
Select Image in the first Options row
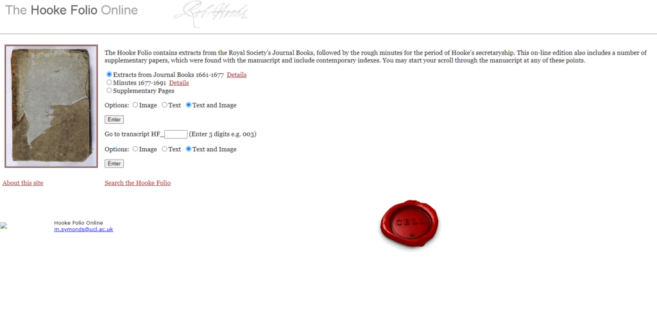coord(135,105)
